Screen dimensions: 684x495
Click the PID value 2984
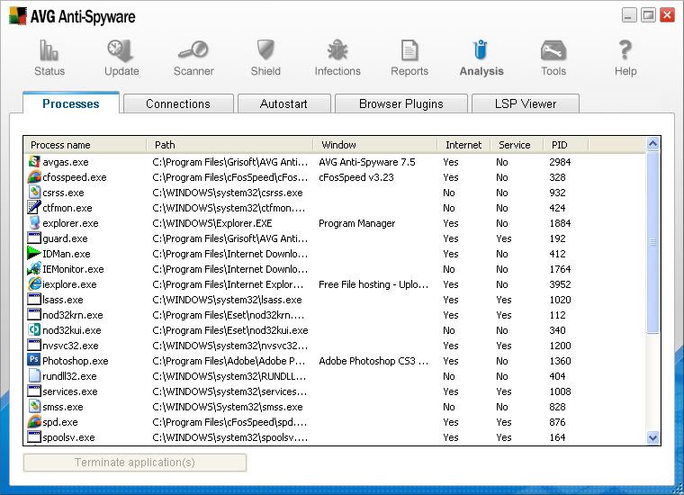click(x=560, y=162)
